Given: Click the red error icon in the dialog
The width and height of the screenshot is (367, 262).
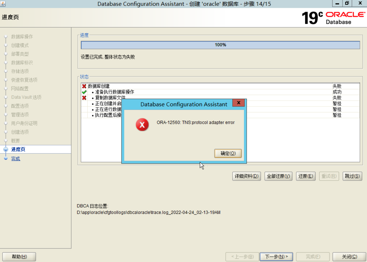Looking at the screenshot, I should (x=142, y=124).
